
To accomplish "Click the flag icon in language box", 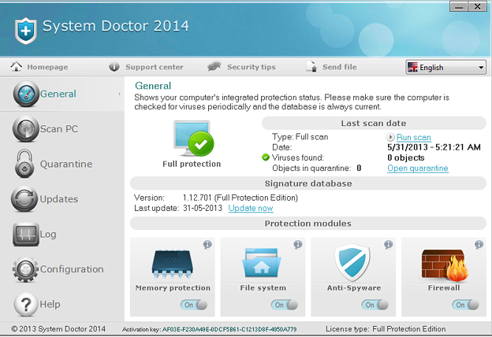I will click(x=412, y=67).
